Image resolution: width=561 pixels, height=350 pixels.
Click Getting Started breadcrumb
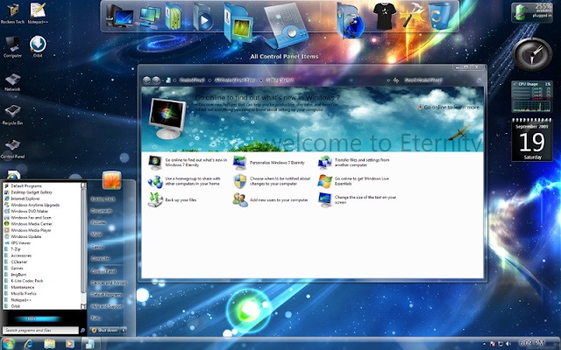(280, 80)
